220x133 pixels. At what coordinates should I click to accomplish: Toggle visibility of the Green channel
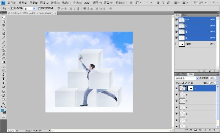click(176, 32)
